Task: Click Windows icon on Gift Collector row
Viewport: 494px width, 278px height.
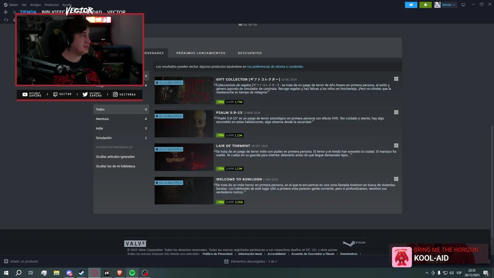Action: tap(396, 79)
